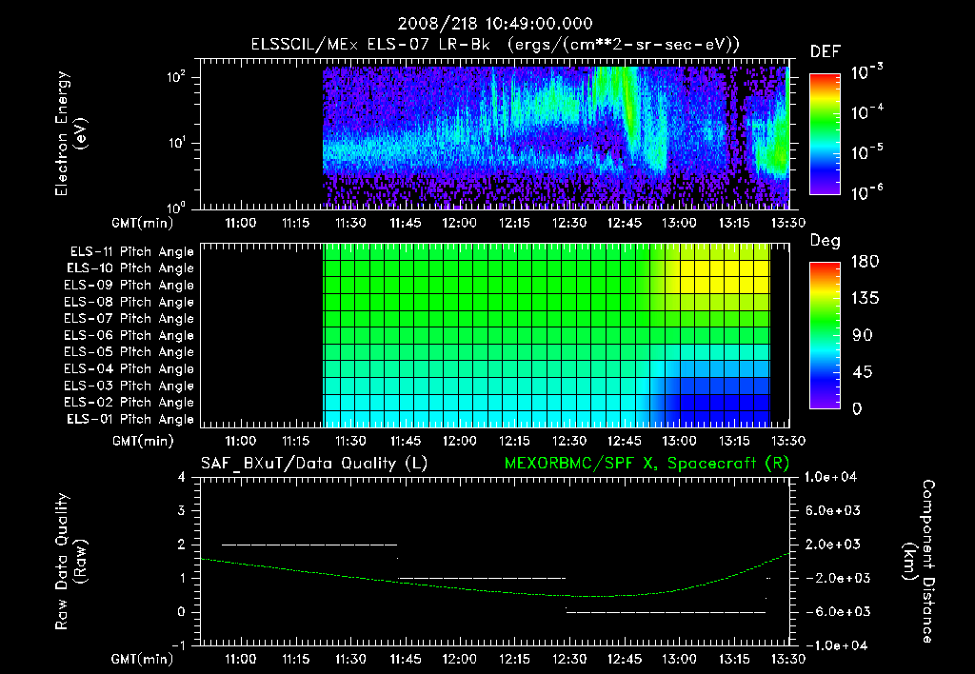Click the 90 degree scale value
This screenshot has width=975, height=674.
[x=863, y=335]
